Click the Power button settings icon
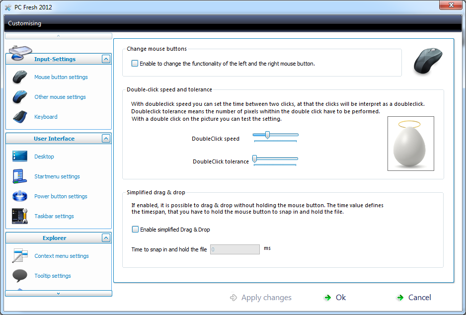The image size is (466, 315). [20, 196]
